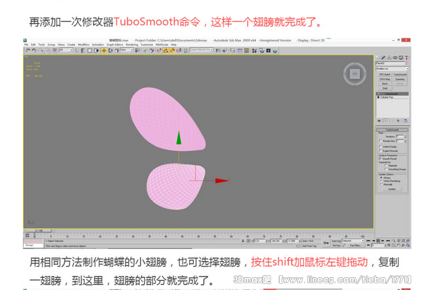This screenshot has height=290, width=429.
Task: Toggle the Angle Snap icon
Action: click(172, 50)
